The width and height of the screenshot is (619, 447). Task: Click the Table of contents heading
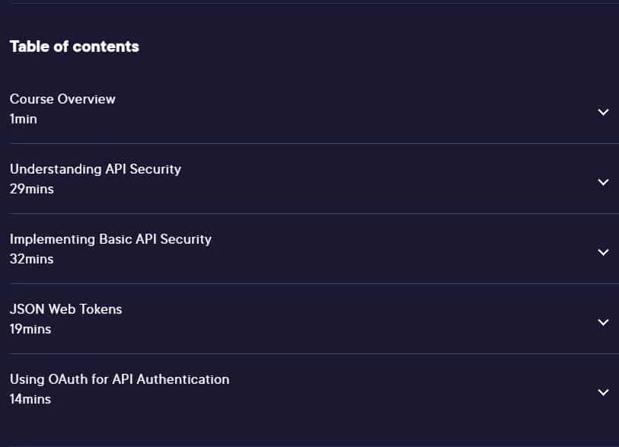74,46
